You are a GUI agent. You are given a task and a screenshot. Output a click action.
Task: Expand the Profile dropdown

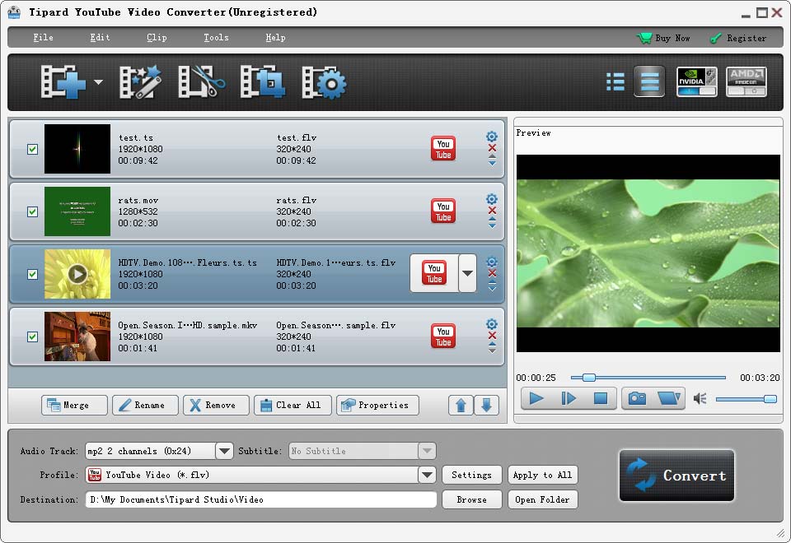tap(427, 475)
